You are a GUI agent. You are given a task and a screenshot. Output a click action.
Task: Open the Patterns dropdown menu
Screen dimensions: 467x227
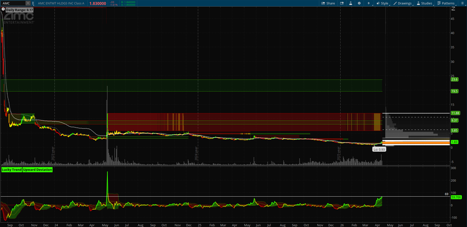(446, 3)
